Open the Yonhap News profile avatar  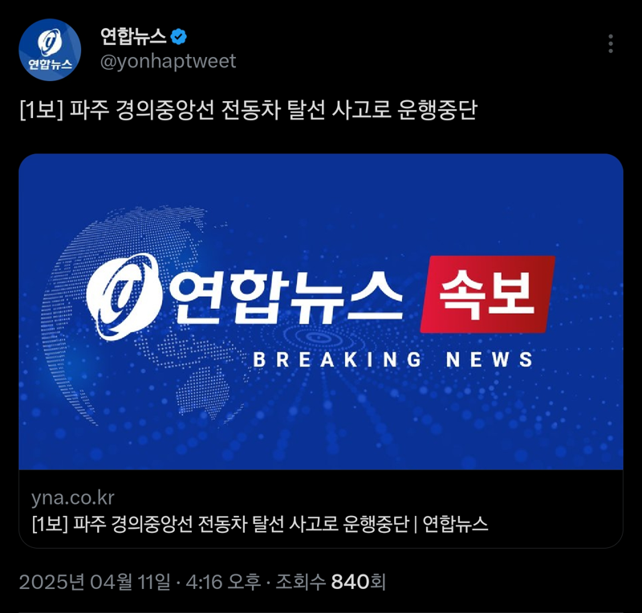50,50
